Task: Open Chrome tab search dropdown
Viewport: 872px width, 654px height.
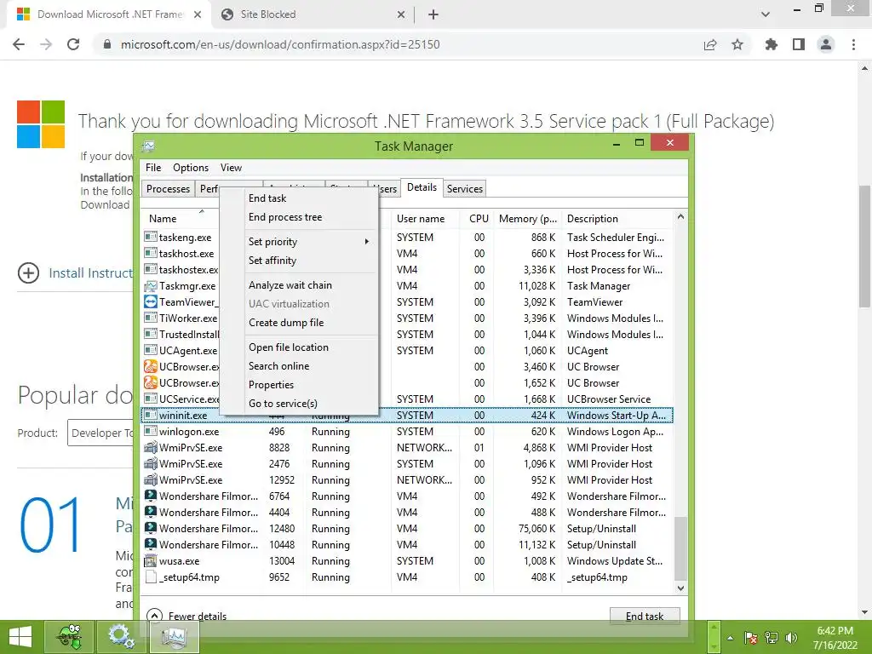Action: (766, 14)
